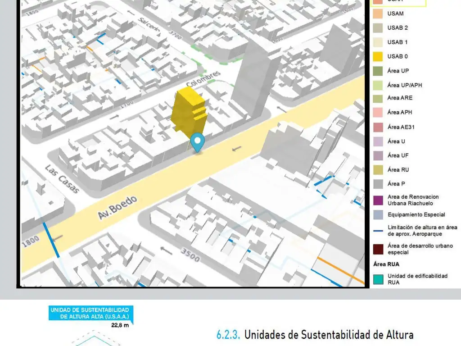This screenshot has width=461, height=346.
Task: Click the '3700' street number label
Action: pos(176,35)
